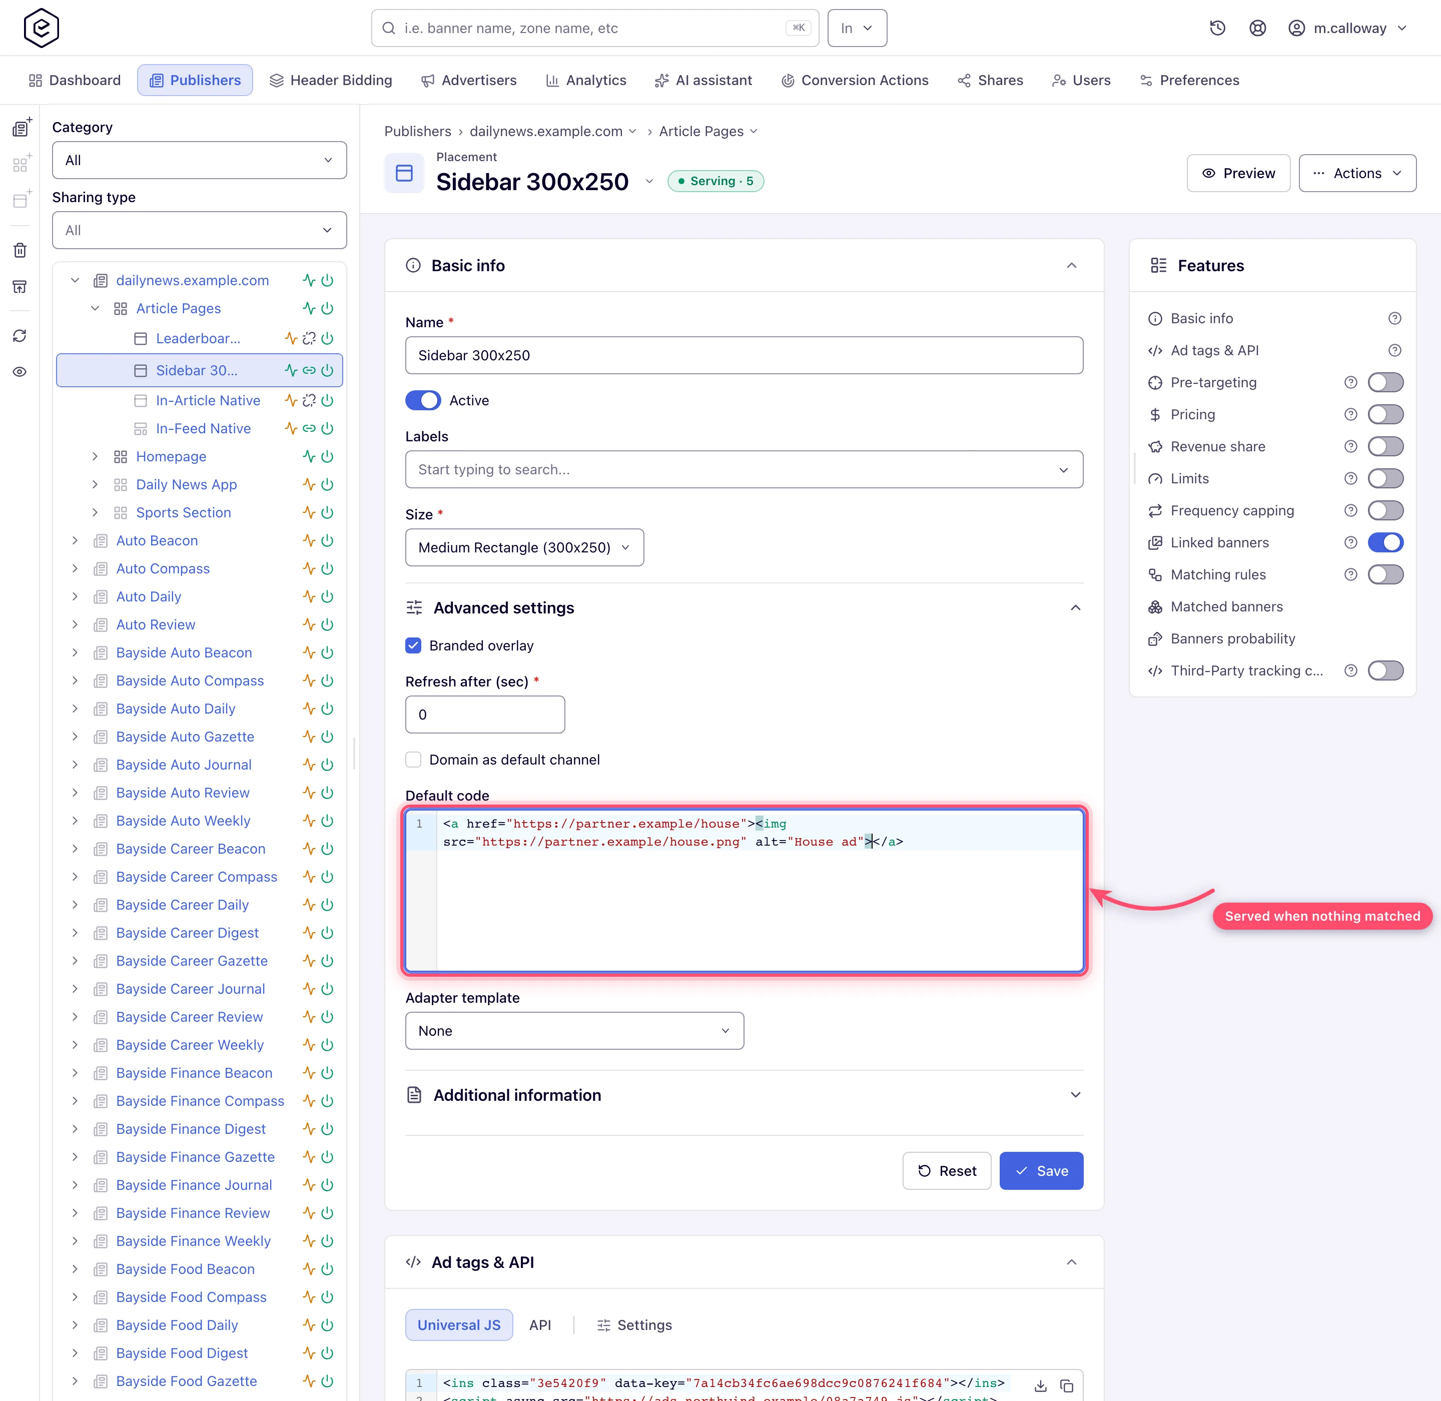The image size is (1441, 1401).
Task: Click the add publisher icon atop left rail
Action: point(22,127)
